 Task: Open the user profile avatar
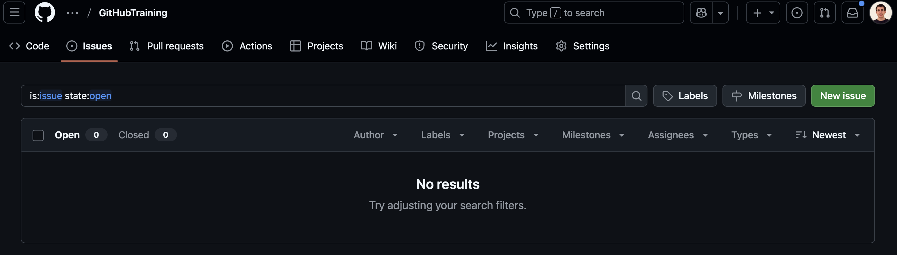coord(880,13)
